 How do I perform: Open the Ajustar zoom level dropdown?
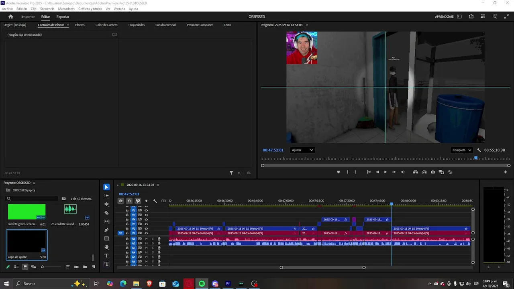tap(302, 150)
